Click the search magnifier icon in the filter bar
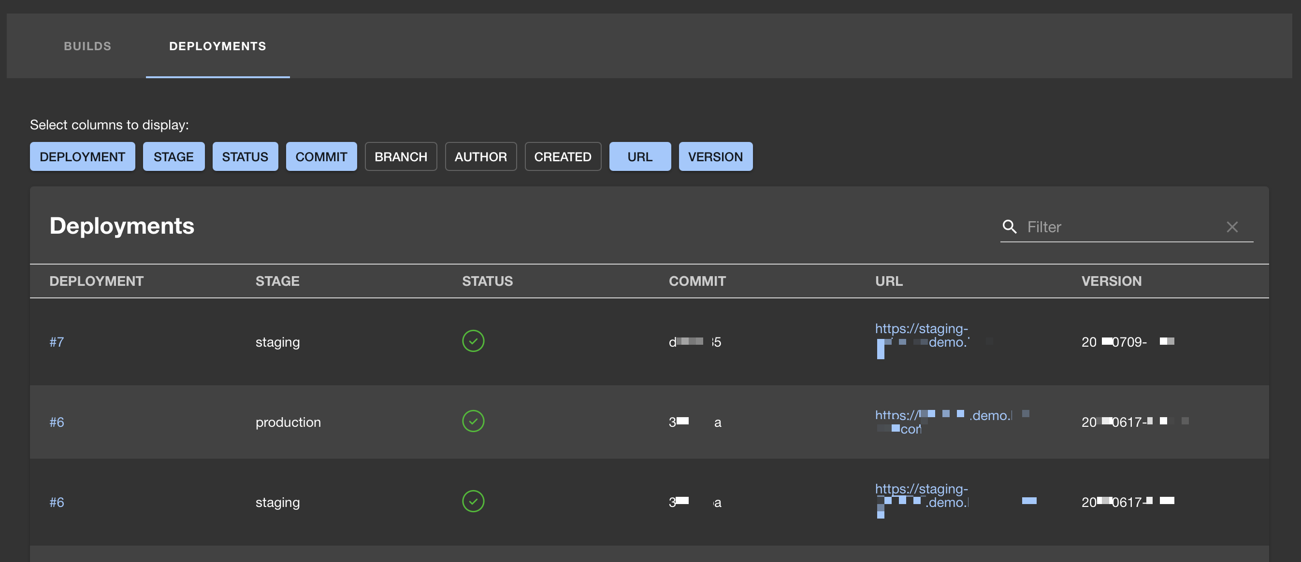The width and height of the screenshot is (1301, 562). pyautogui.click(x=1009, y=227)
